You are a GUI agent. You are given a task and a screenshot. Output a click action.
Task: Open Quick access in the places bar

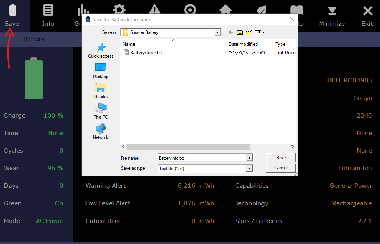point(101,50)
